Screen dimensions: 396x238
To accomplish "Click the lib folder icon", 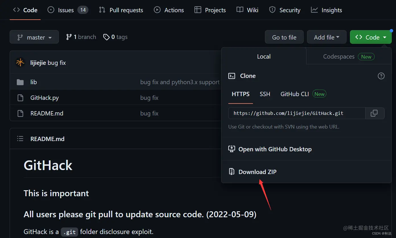I will tap(20, 82).
